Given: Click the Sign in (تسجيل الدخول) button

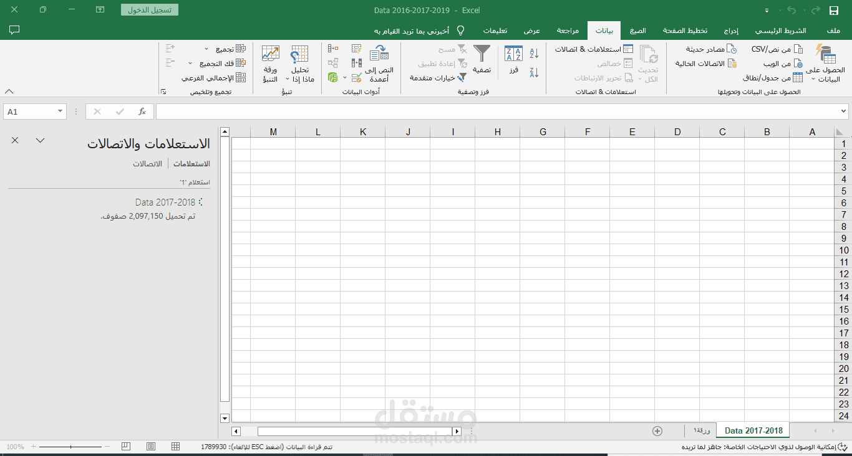Looking at the screenshot, I should point(150,10).
